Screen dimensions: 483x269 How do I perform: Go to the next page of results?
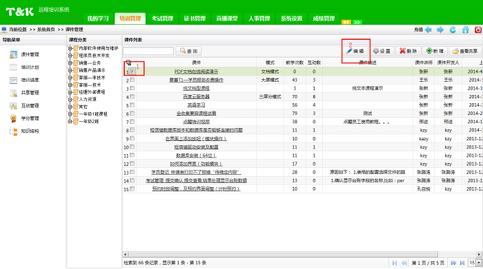point(453,263)
